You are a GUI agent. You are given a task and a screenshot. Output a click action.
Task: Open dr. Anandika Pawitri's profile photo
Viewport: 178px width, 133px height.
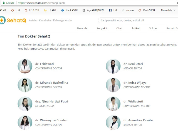[113, 122]
